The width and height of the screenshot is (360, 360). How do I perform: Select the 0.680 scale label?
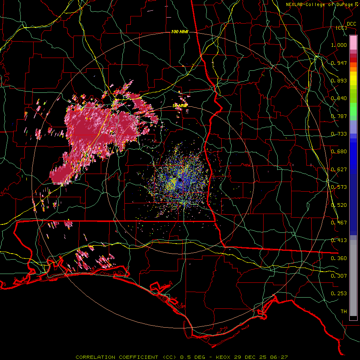[x=339, y=152]
